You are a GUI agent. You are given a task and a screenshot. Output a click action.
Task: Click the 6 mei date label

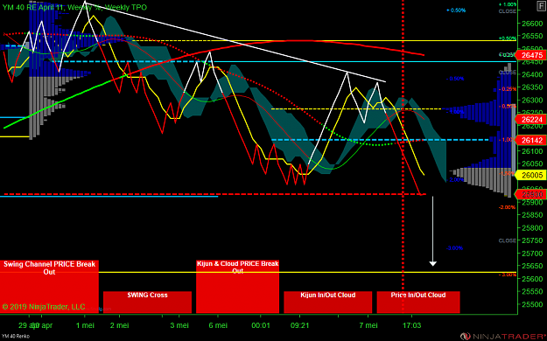coord(218,325)
